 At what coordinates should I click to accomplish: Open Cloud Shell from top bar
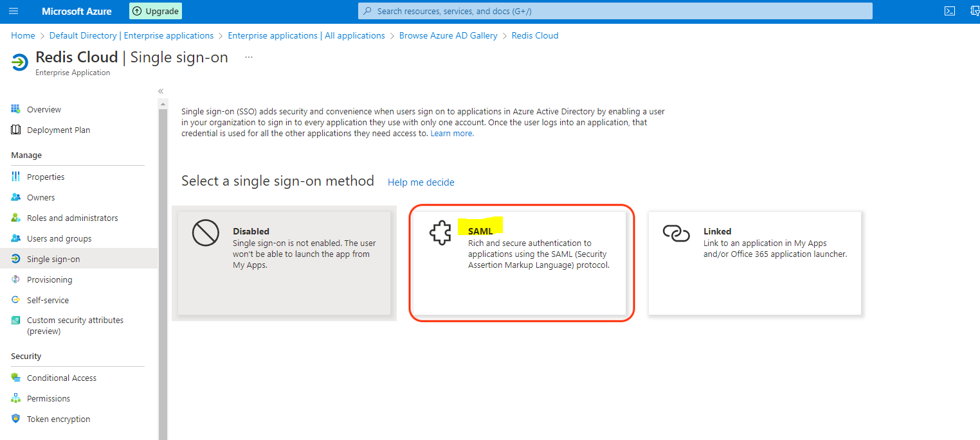tap(948, 11)
